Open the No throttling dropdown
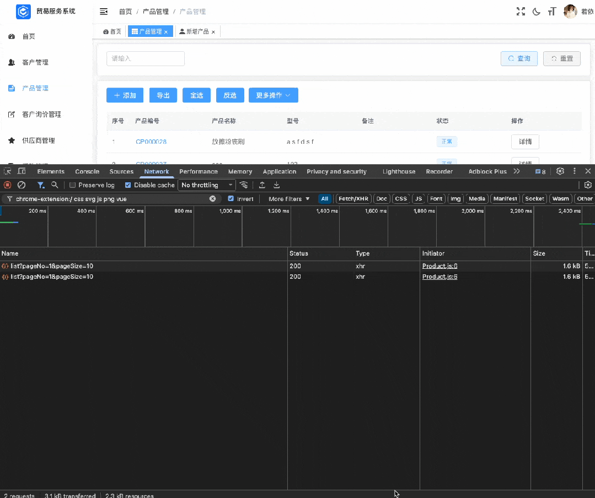Viewport: 595px width, 498px height. tap(207, 185)
